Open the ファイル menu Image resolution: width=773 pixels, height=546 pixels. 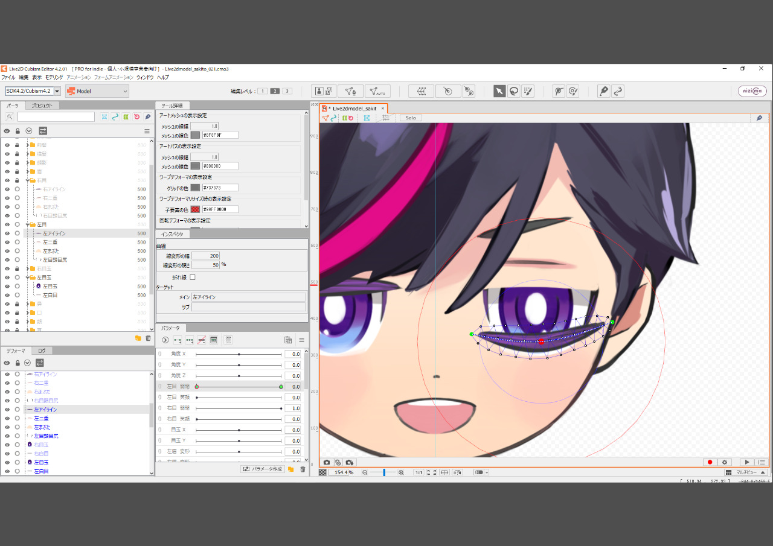[x=8, y=77]
